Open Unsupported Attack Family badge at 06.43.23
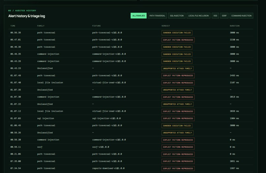 [178, 68]
